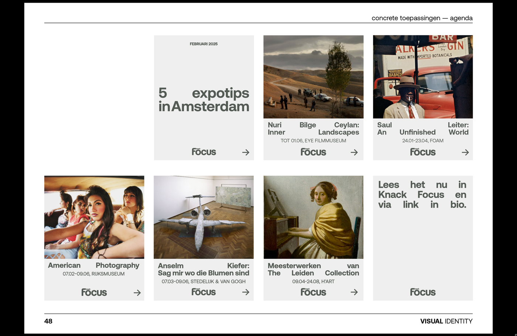Click the date line '24.01-23.04, FOAM'
517x336 pixels.
[423, 141]
